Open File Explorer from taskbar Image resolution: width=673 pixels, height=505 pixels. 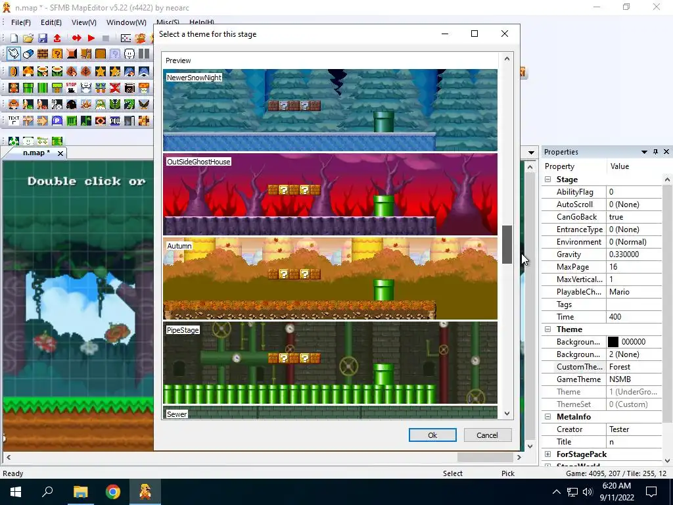(x=80, y=492)
